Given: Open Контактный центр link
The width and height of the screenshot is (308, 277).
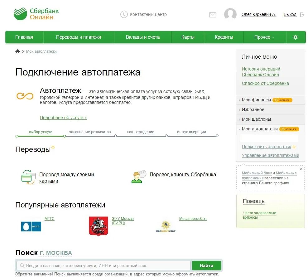Looking at the screenshot, I should tap(148, 15).
